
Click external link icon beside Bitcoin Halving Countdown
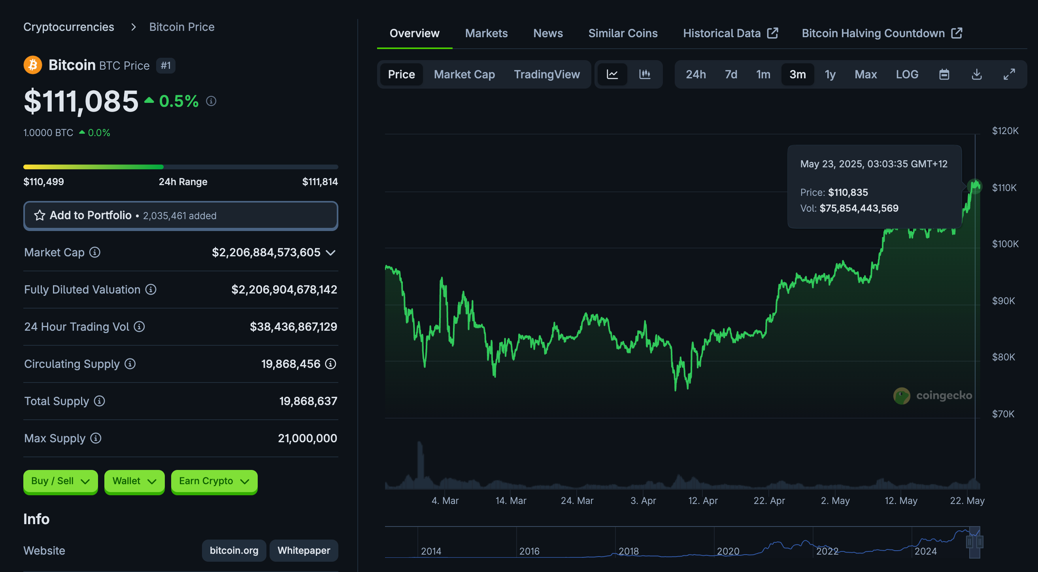coord(957,33)
